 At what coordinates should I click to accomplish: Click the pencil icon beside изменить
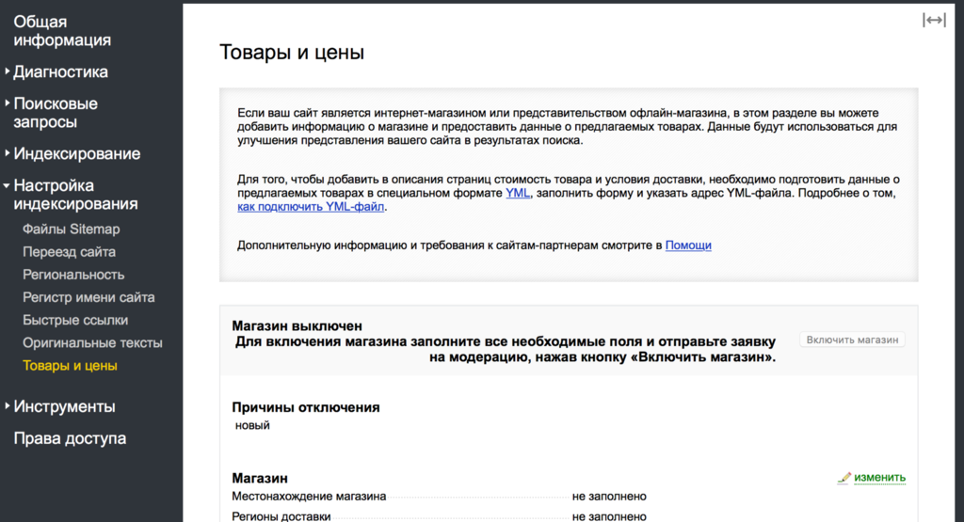point(844,478)
